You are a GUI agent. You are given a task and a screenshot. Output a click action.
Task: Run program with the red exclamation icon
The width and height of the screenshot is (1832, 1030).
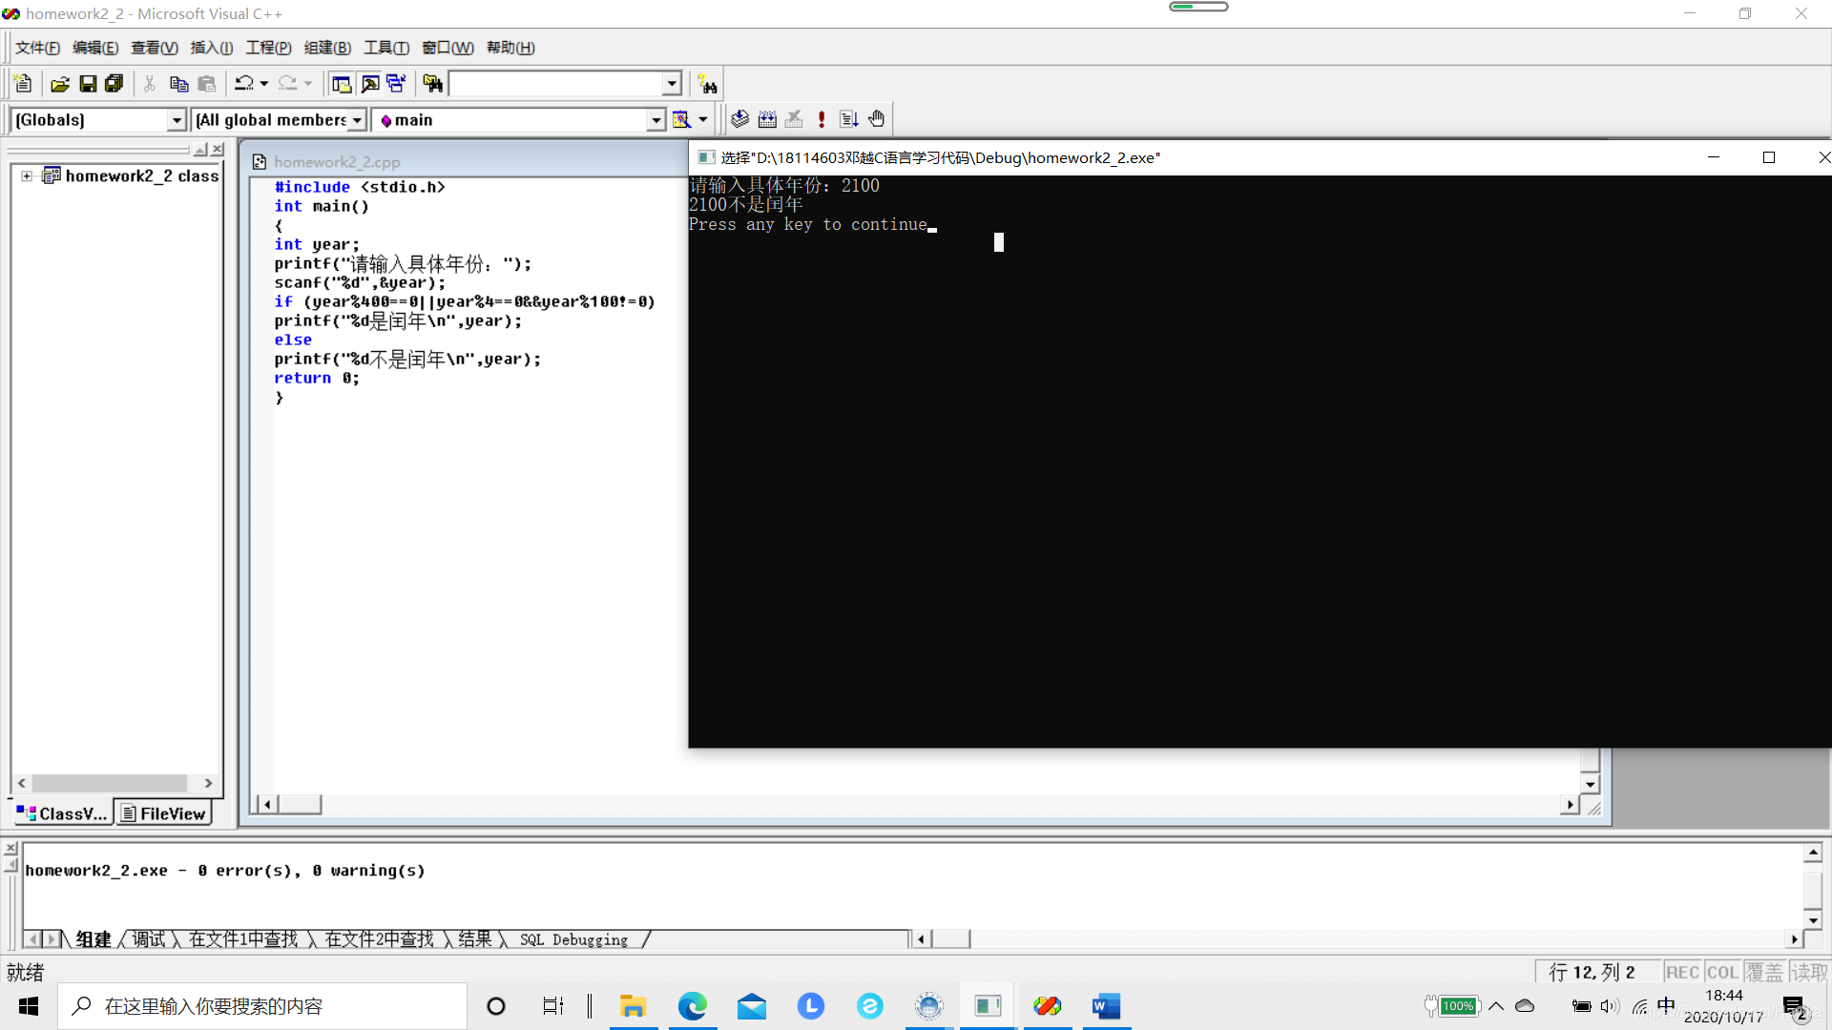(x=822, y=119)
